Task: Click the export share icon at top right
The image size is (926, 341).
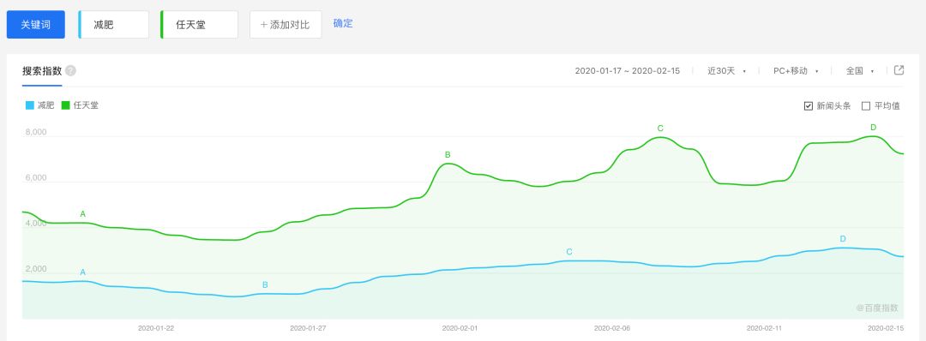Action: [x=899, y=70]
